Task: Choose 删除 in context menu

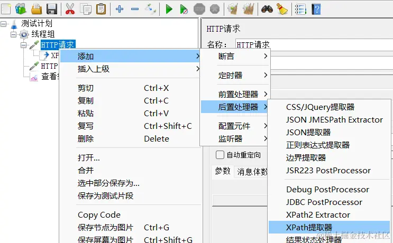Action: [x=130, y=138]
